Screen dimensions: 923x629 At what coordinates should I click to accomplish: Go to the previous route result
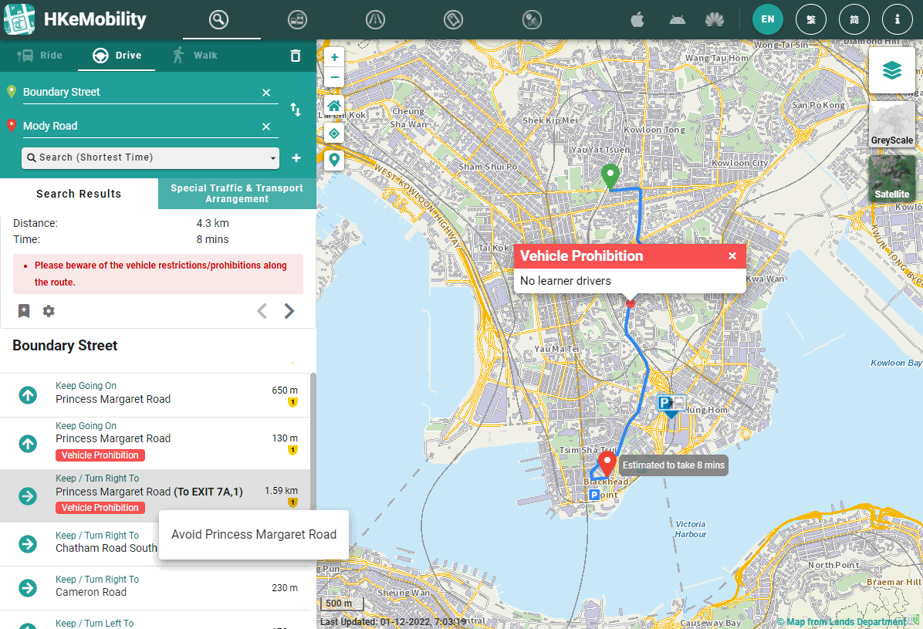pos(262,311)
